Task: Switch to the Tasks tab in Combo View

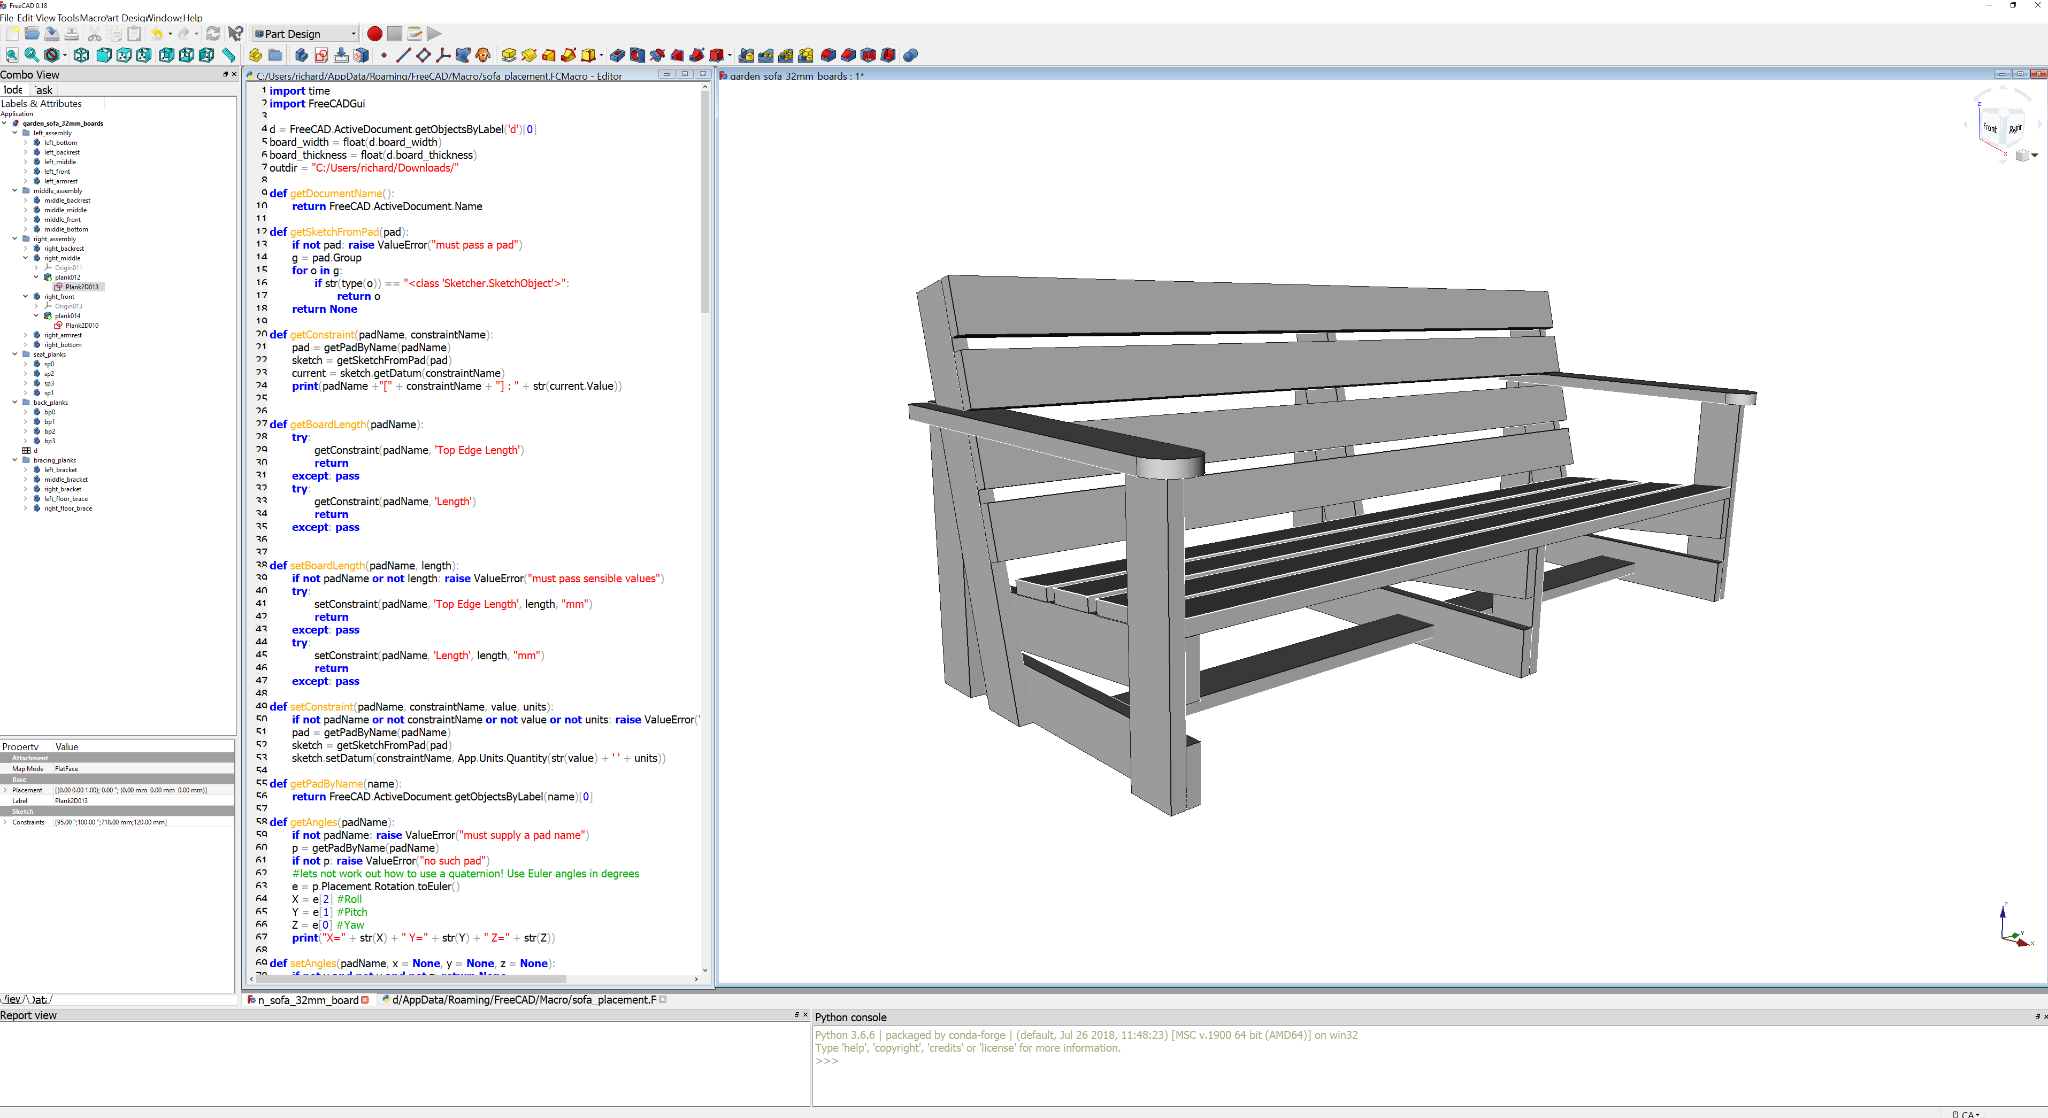Action: tap(44, 90)
